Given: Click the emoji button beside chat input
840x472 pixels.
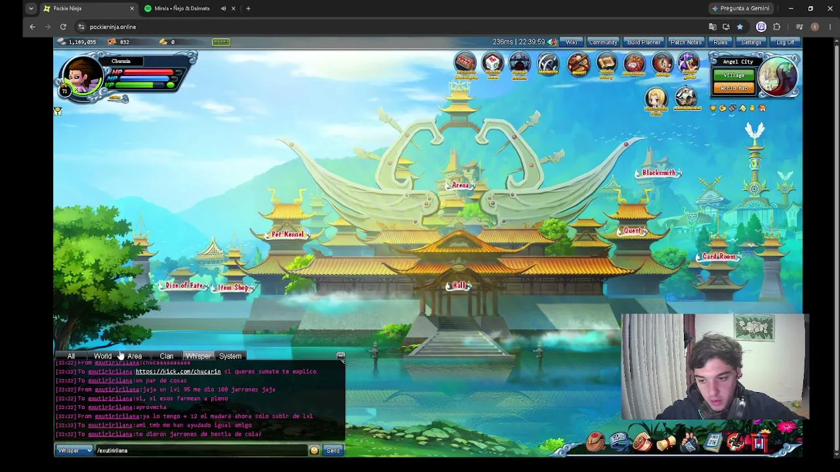Looking at the screenshot, I should [314, 450].
